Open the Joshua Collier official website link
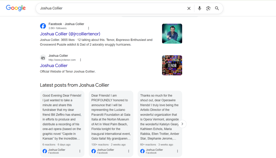This screenshot has width=276, height=158. pos(54,66)
